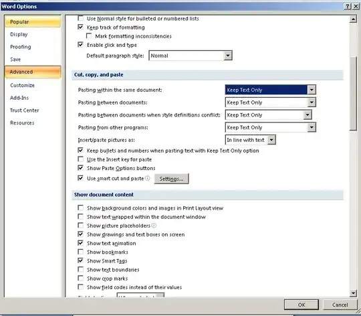The image size is (361, 316).
Task: Select the Popular category
Action: (33, 22)
